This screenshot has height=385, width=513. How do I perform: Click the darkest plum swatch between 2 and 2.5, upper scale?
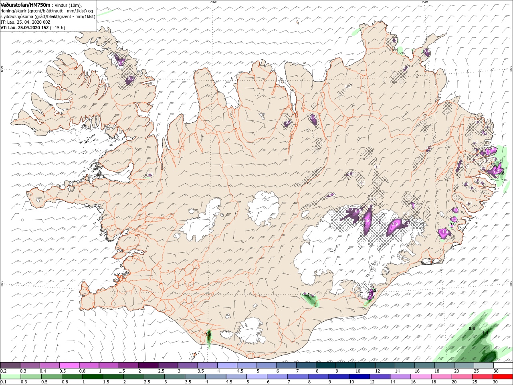tap(147, 366)
